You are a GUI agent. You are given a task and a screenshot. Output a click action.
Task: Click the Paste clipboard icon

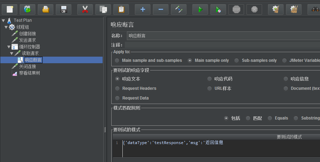tap(121, 9)
